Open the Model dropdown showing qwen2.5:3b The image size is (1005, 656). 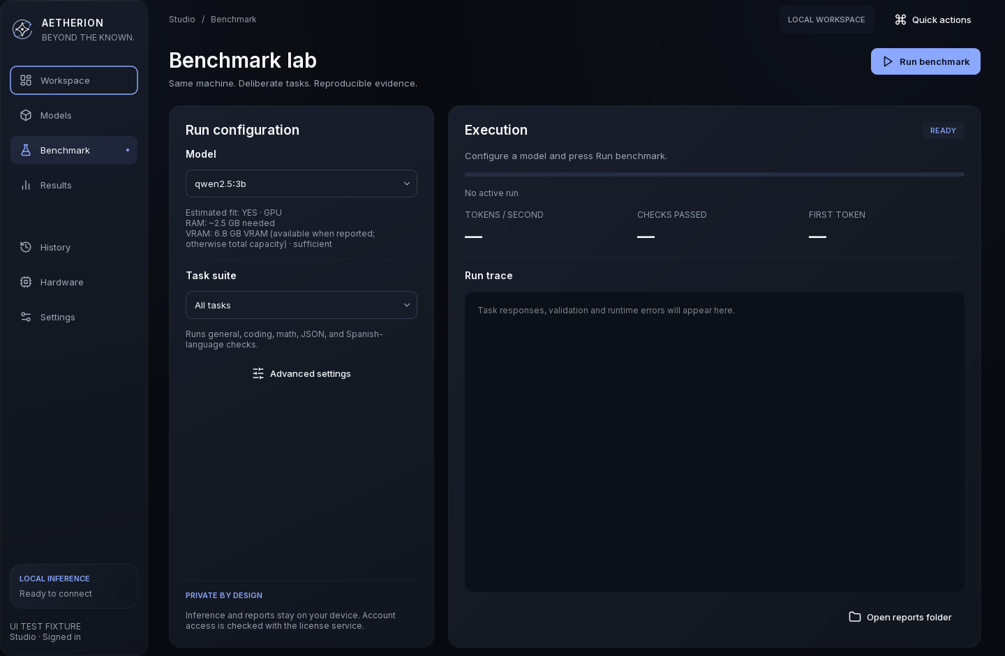click(301, 184)
